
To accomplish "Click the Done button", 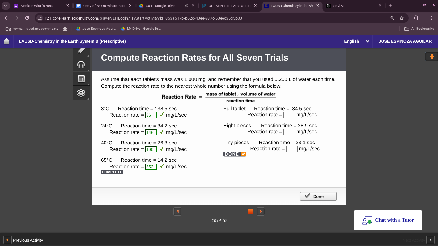I will click(x=318, y=196).
